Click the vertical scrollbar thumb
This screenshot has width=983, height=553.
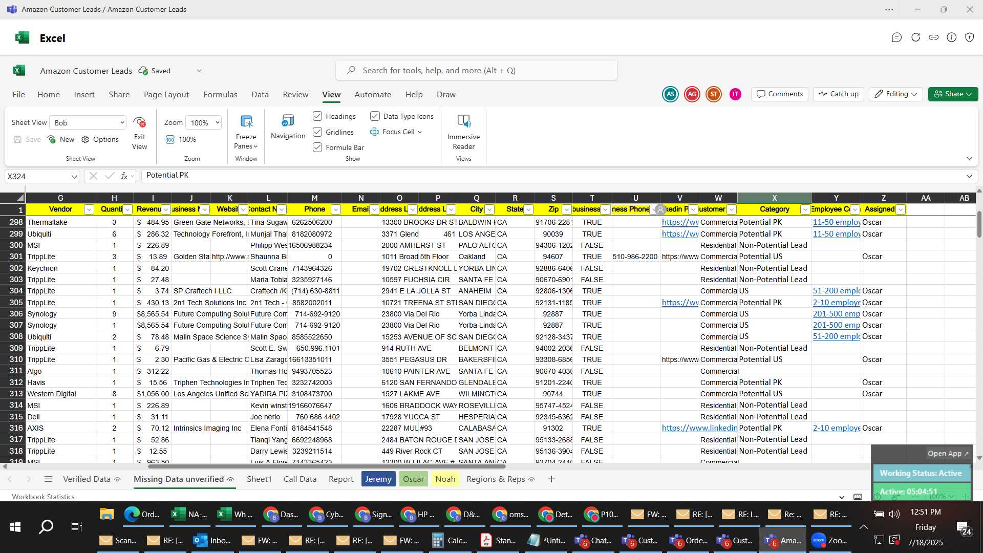pos(979,223)
